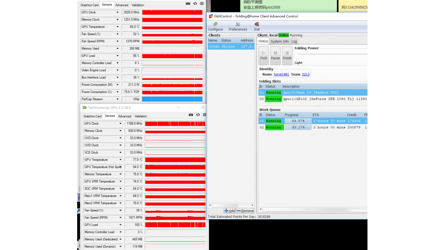
Task: Expand the Power Consumption (W) dropdown
Action: tap(118, 85)
